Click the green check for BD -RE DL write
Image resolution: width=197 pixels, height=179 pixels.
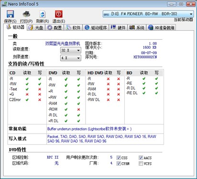pos(156,93)
